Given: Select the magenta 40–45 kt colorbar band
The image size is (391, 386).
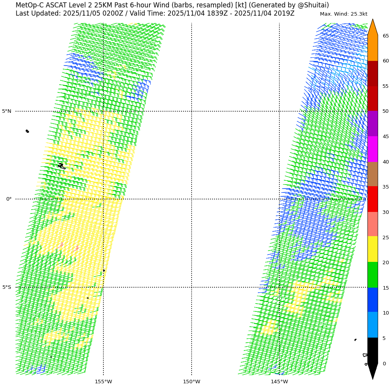Looking at the screenshot, I should pyautogui.click(x=373, y=149).
